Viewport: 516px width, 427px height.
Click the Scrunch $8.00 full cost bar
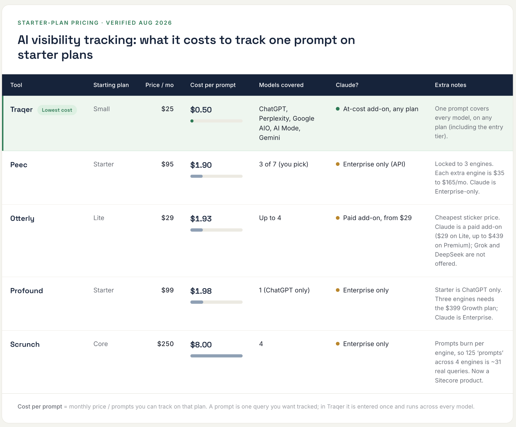[x=216, y=356]
